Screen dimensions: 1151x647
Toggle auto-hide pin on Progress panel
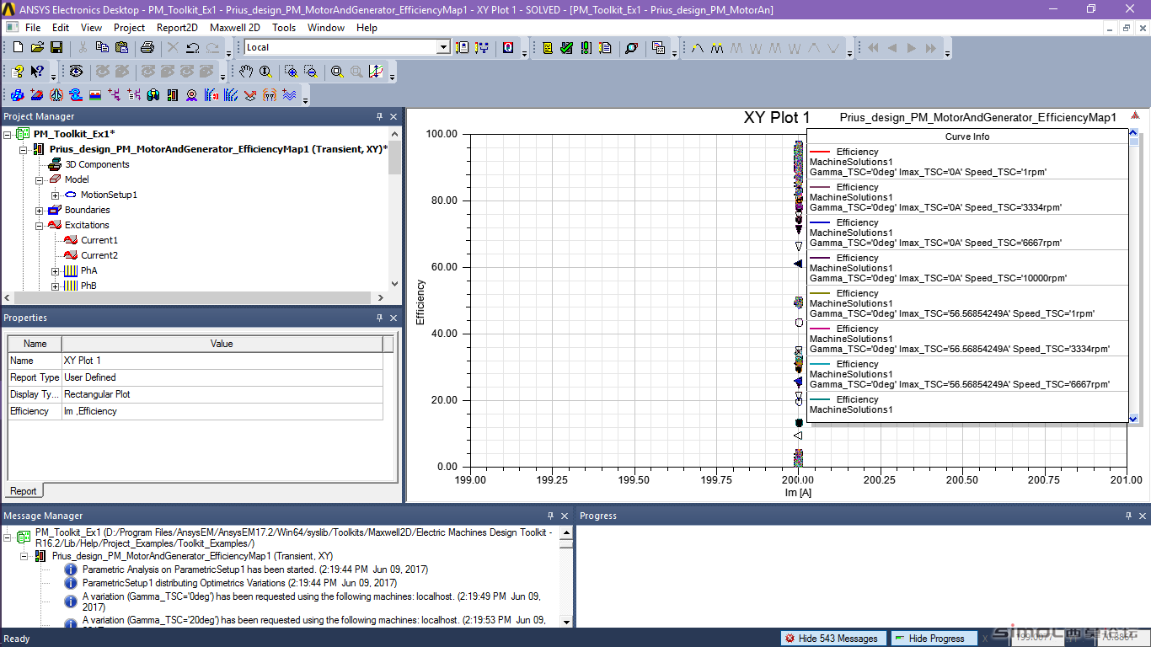[1129, 516]
